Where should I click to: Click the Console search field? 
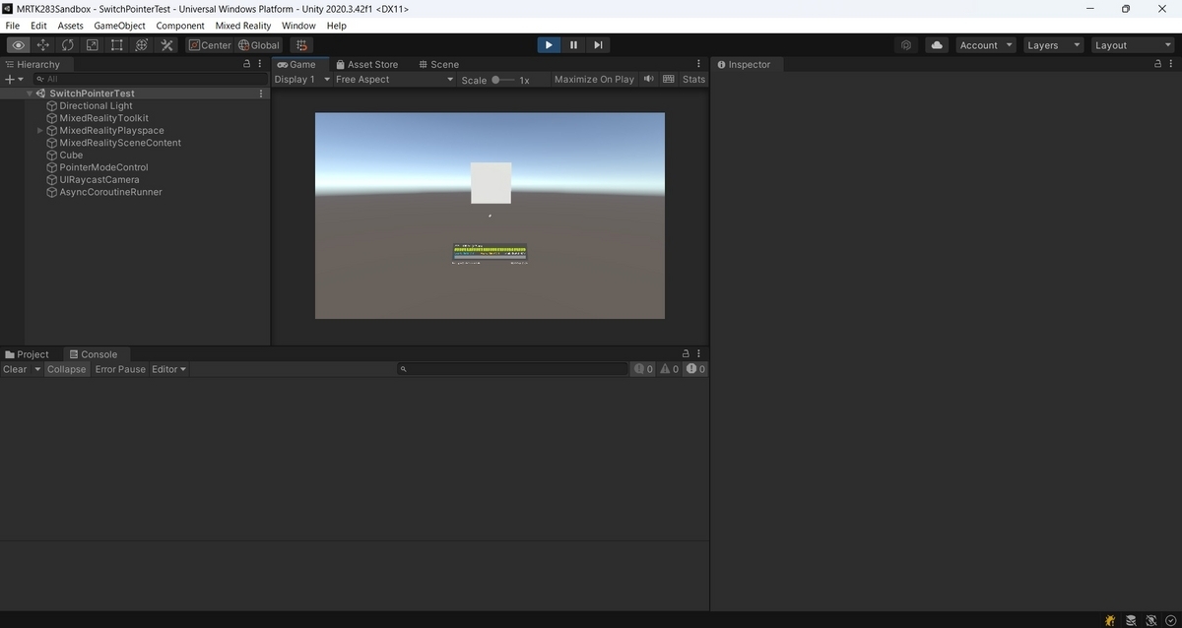tap(512, 369)
